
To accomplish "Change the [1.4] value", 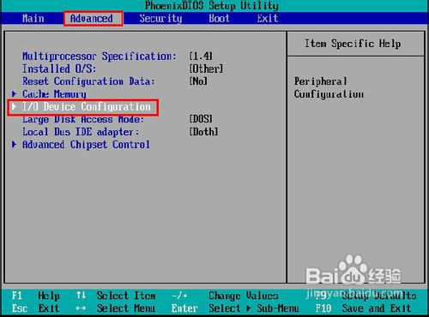I will click(201, 57).
